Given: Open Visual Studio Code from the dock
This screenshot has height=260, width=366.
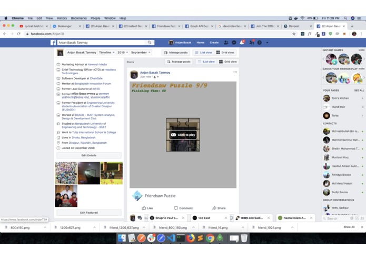Looking at the screenshot, I should tap(171, 238).
